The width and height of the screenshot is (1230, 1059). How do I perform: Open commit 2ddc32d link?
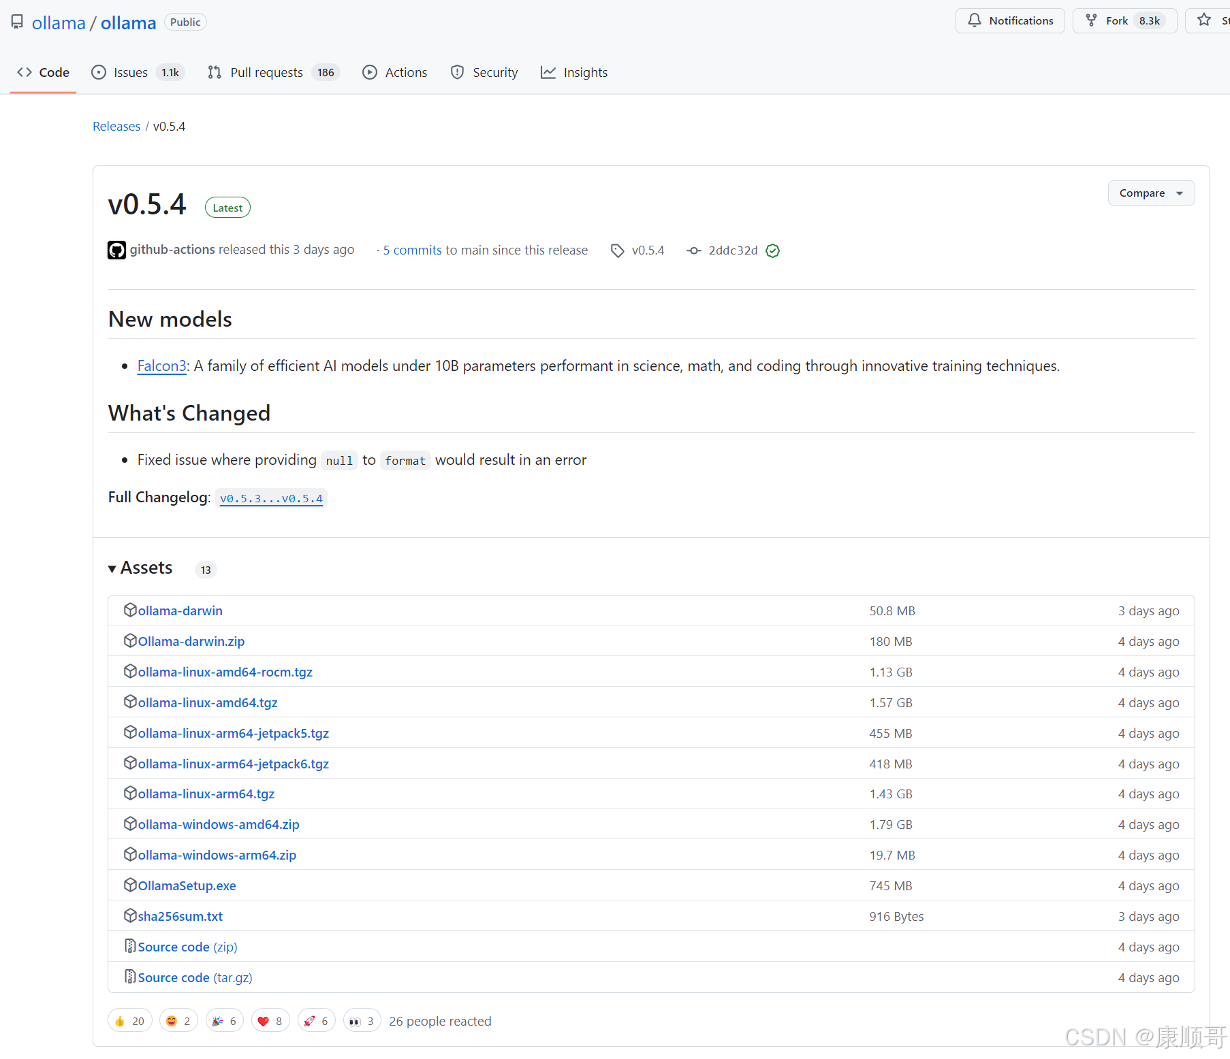coord(733,250)
